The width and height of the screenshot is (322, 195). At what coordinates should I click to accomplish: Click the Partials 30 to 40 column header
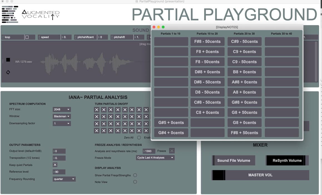point(281,34)
